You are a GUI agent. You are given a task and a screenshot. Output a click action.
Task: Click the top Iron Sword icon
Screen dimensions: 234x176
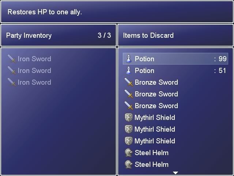pyautogui.click(x=11, y=59)
